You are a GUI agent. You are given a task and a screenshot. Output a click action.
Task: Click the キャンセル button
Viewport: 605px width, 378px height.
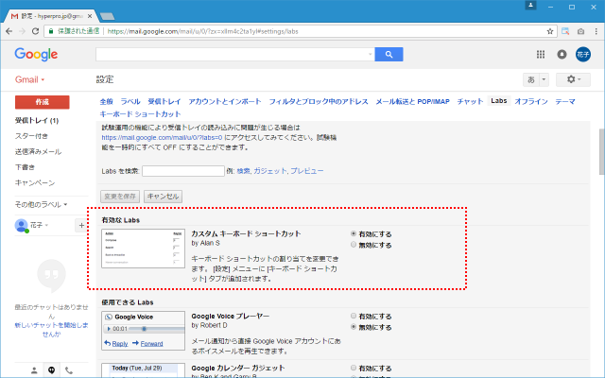point(163,197)
